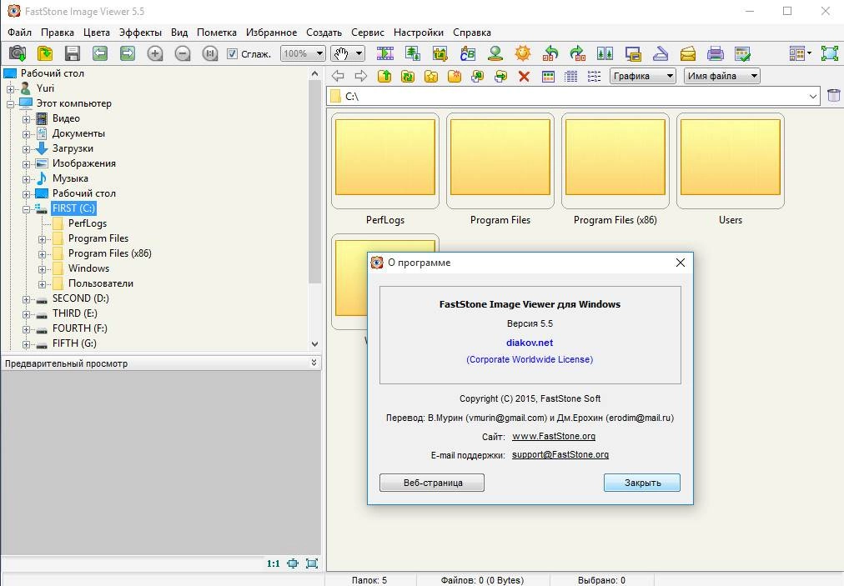Open the compare images icon
Viewport: 844px width, 586px height.
(x=605, y=53)
